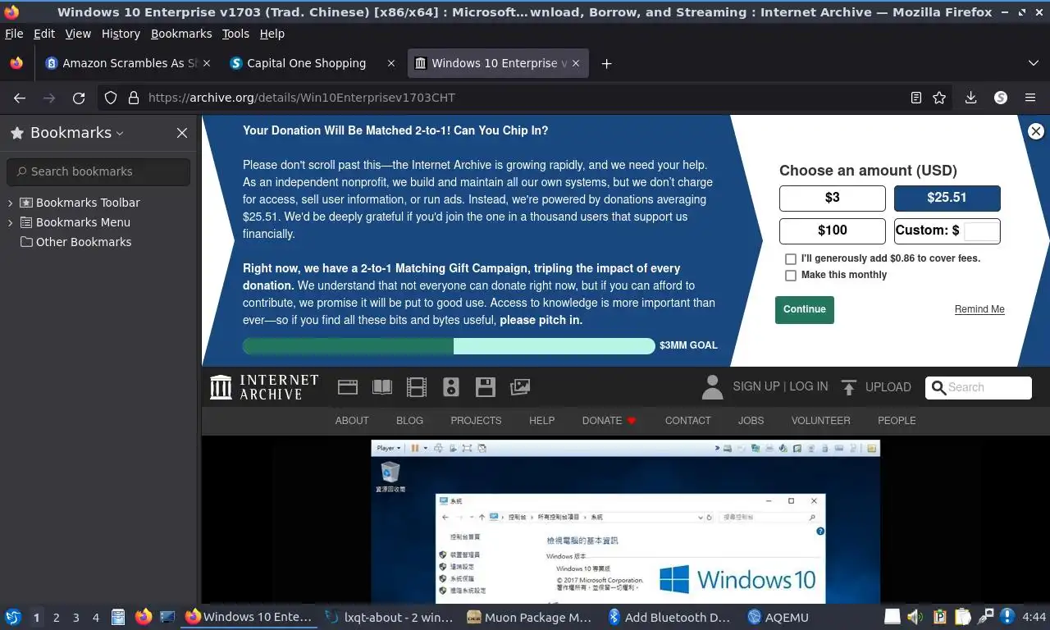List all tabs dropdown arrow
Screen dimensions: 1050x630
point(1033,63)
